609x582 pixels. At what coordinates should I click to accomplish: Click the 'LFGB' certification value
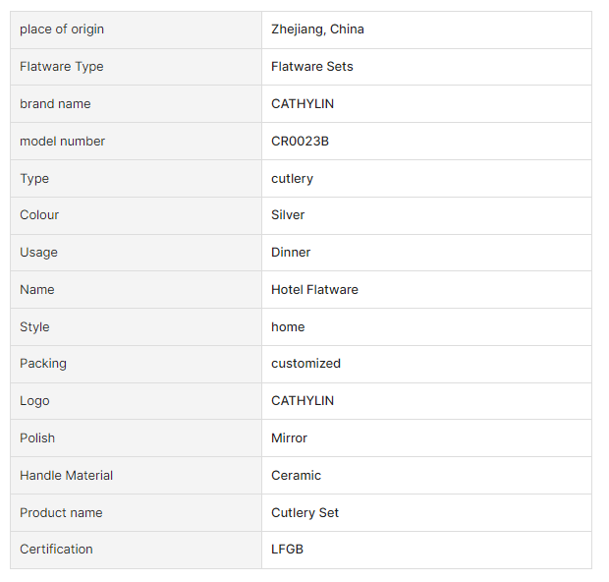pyautogui.click(x=287, y=550)
